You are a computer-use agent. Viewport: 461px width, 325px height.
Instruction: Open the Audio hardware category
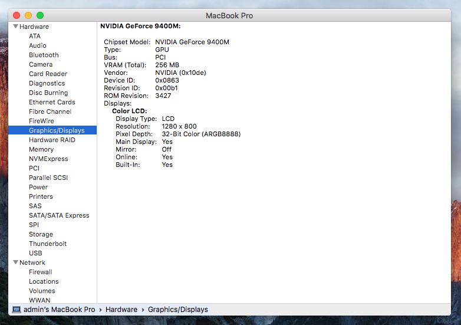coord(37,45)
